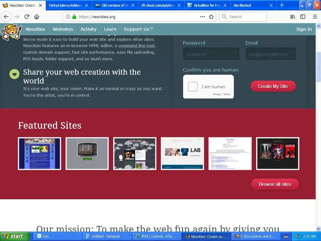Show site information icon in address bar
The image size is (321, 241).
(x=68, y=17)
